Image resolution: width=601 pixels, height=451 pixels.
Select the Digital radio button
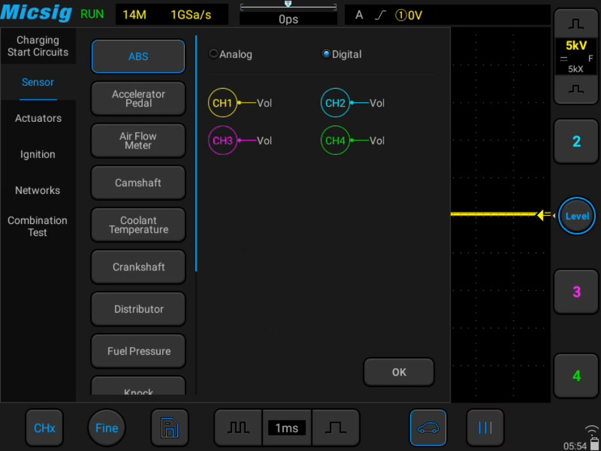coord(341,54)
